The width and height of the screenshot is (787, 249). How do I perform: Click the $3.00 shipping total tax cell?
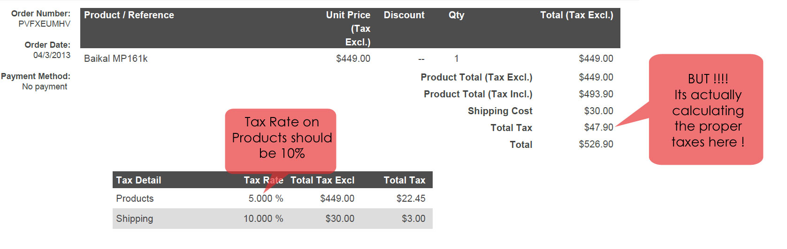(413, 219)
